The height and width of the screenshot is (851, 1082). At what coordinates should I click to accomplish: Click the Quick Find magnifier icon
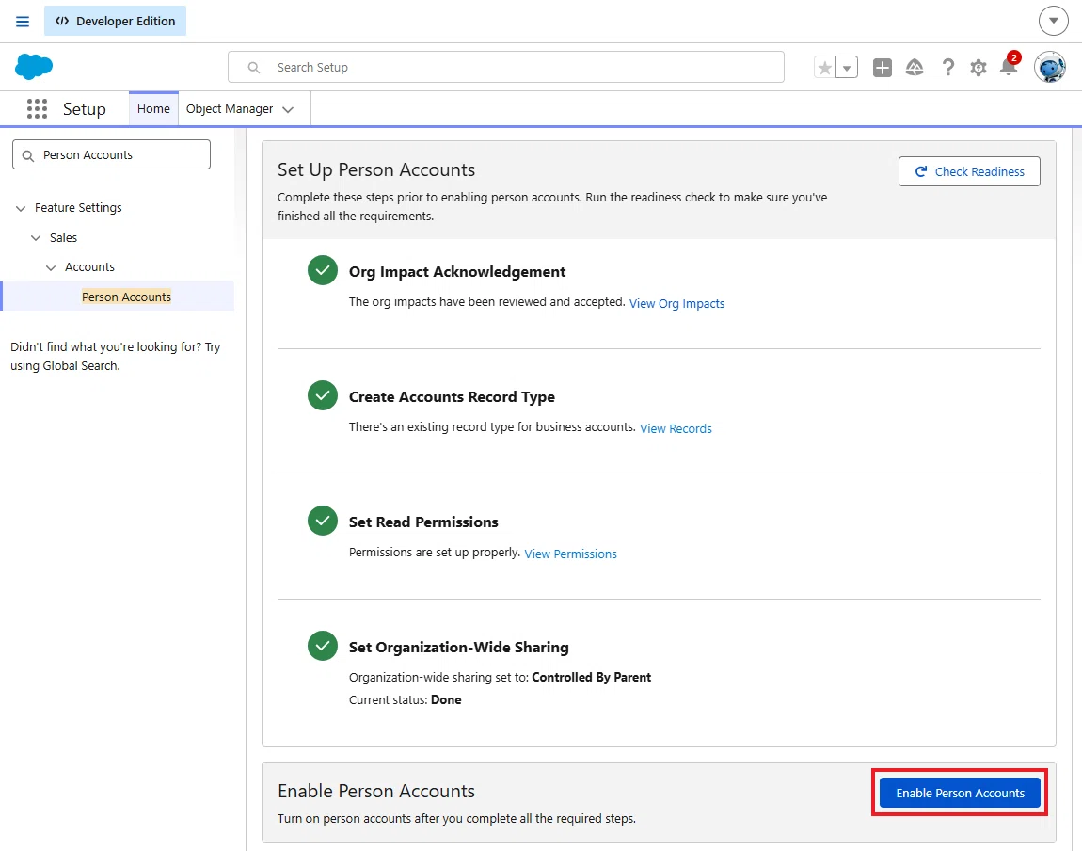coord(27,155)
